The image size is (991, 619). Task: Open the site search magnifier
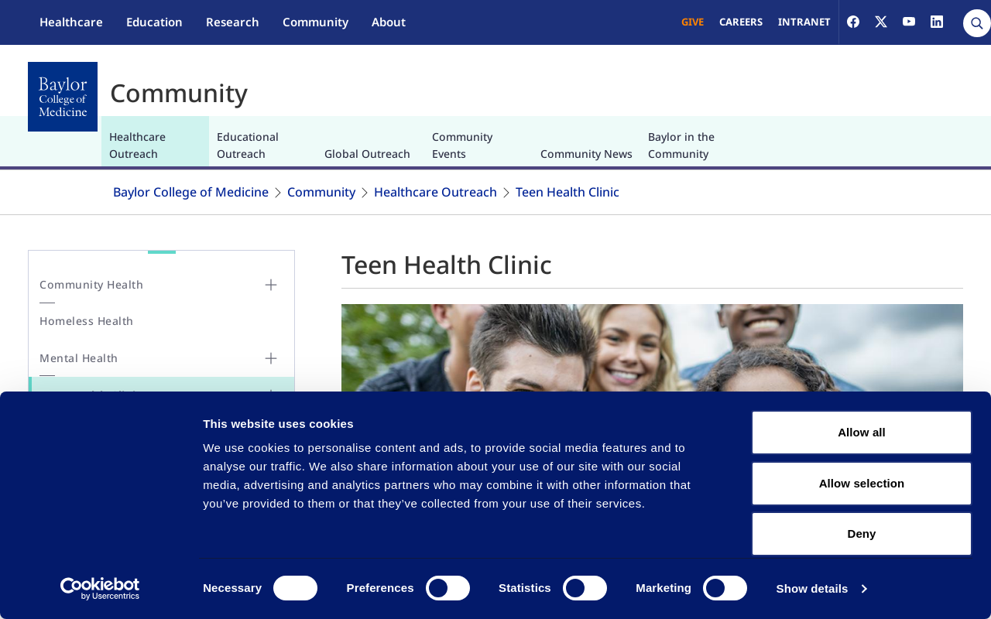click(977, 23)
